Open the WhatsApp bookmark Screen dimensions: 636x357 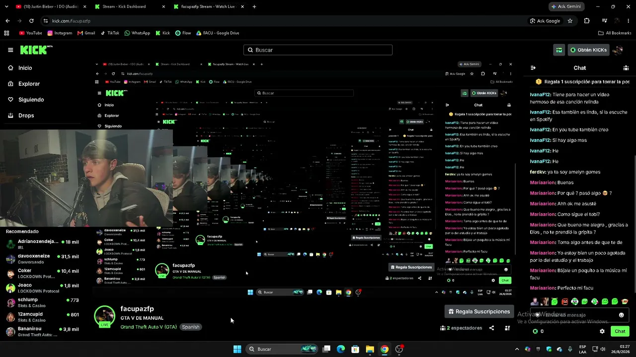click(137, 33)
